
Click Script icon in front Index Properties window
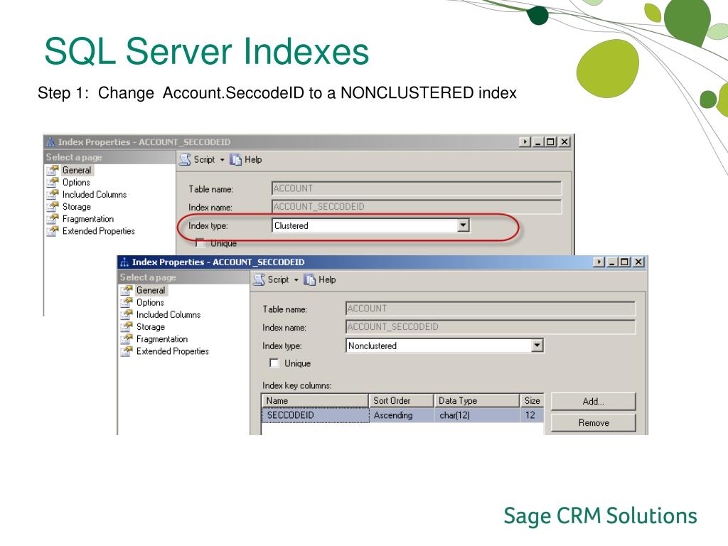coord(259,279)
